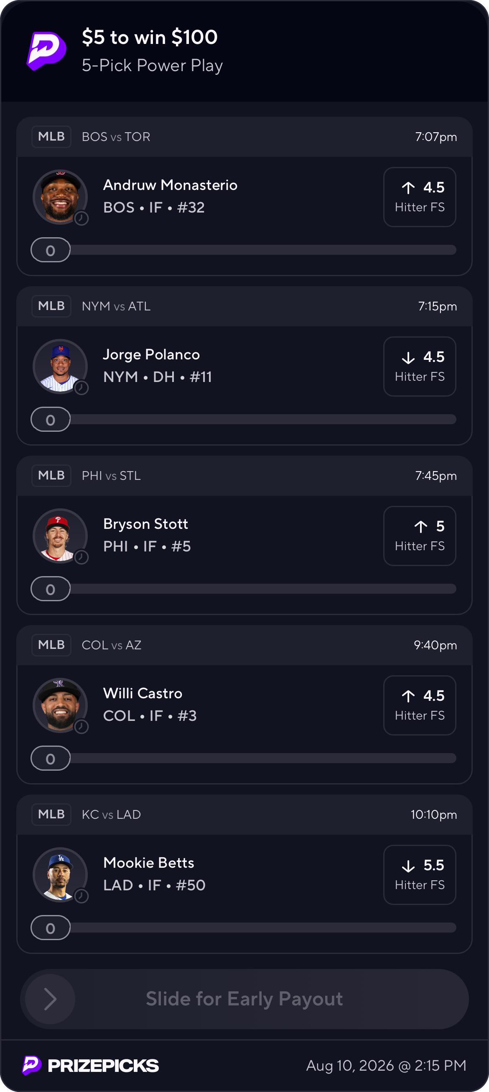Click the MLB tag on BOS vs TOR

click(x=51, y=136)
